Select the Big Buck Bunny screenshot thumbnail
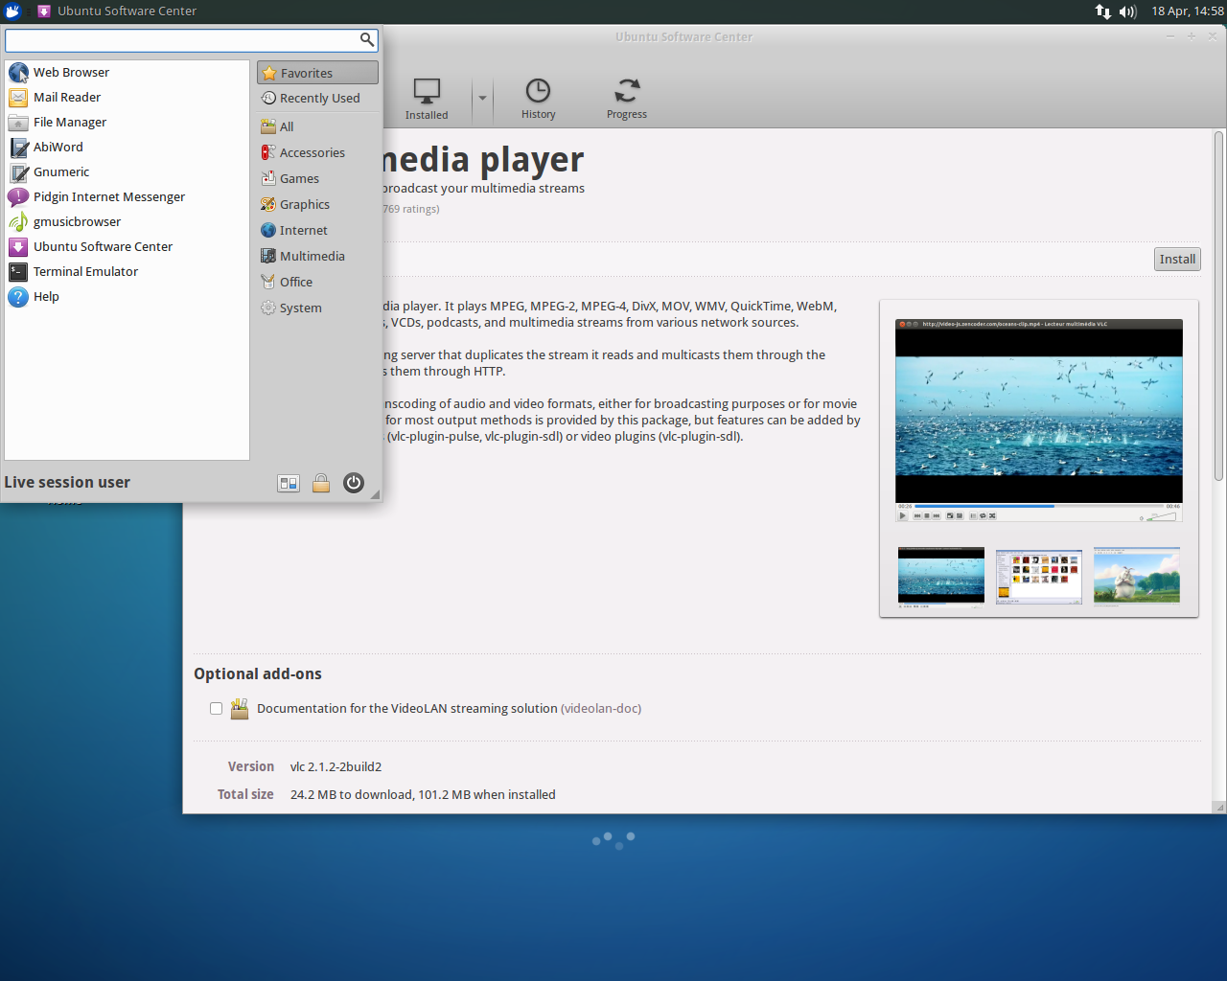 tap(1137, 576)
